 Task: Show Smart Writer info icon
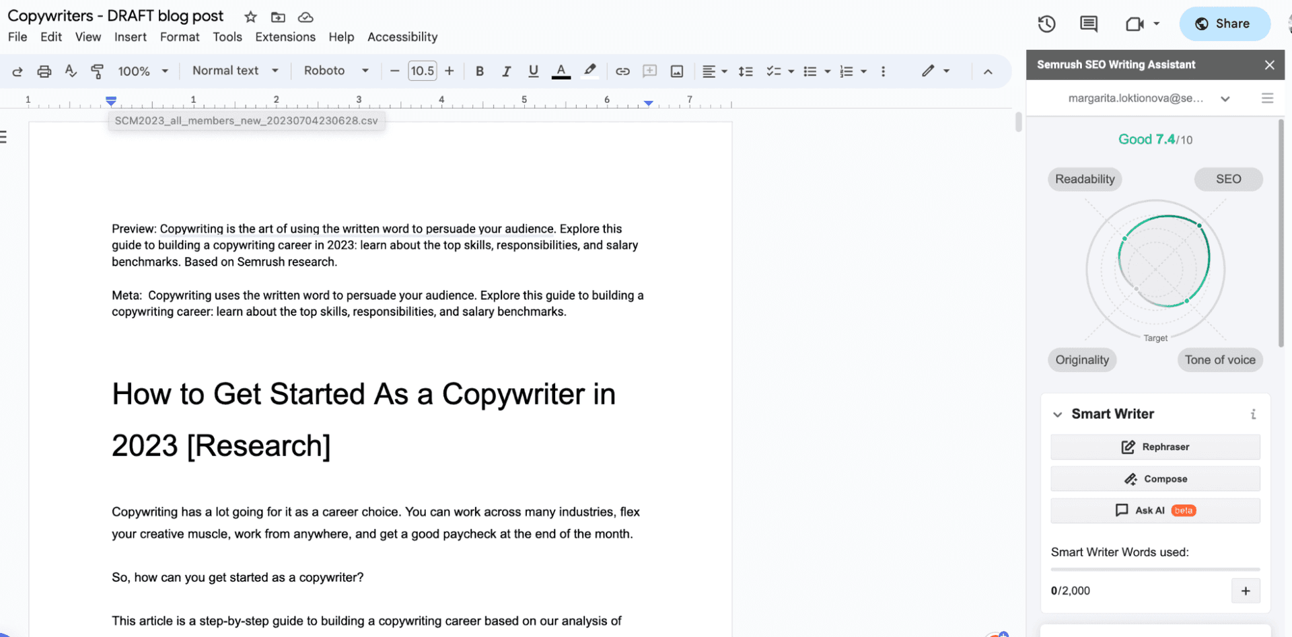(1253, 414)
